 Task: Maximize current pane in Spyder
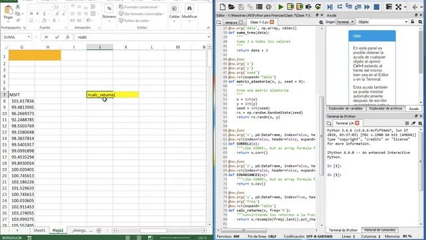[389, 7]
